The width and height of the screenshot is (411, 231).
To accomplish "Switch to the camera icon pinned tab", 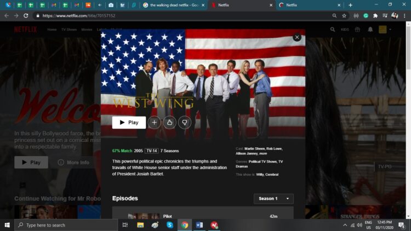I will pyautogui.click(x=111, y=5).
